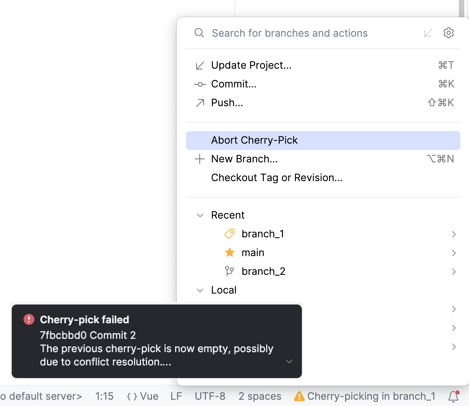469x406 pixels.
Task: Click the plus icon beside New Branch
Action: 200,159
